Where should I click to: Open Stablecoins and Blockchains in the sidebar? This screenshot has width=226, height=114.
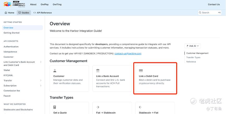(x=18, y=110)
